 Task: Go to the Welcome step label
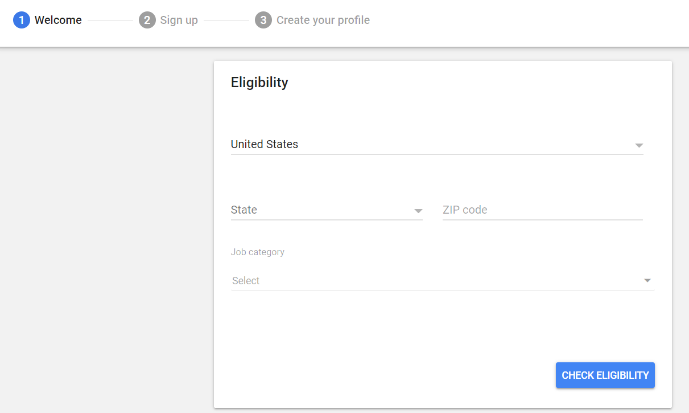(58, 21)
